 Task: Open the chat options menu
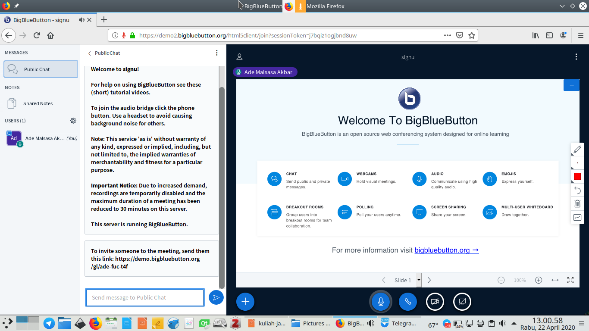[x=217, y=52]
